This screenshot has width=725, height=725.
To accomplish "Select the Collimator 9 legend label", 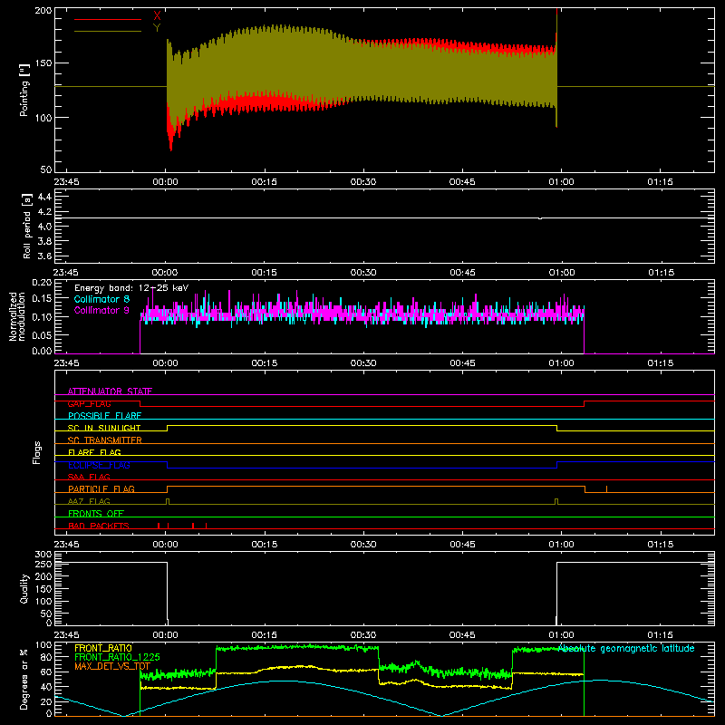I will coord(101,310).
